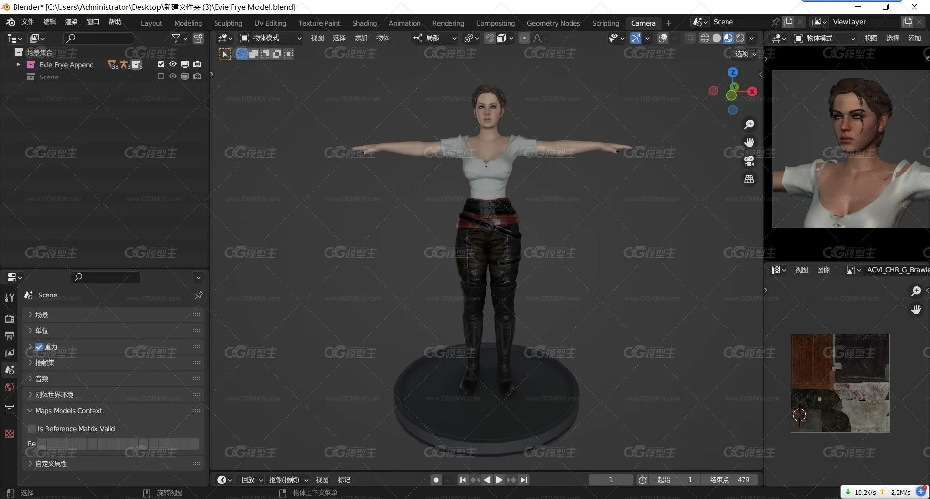Hide Evie Frye Append in viewport

click(x=173, y=64)
